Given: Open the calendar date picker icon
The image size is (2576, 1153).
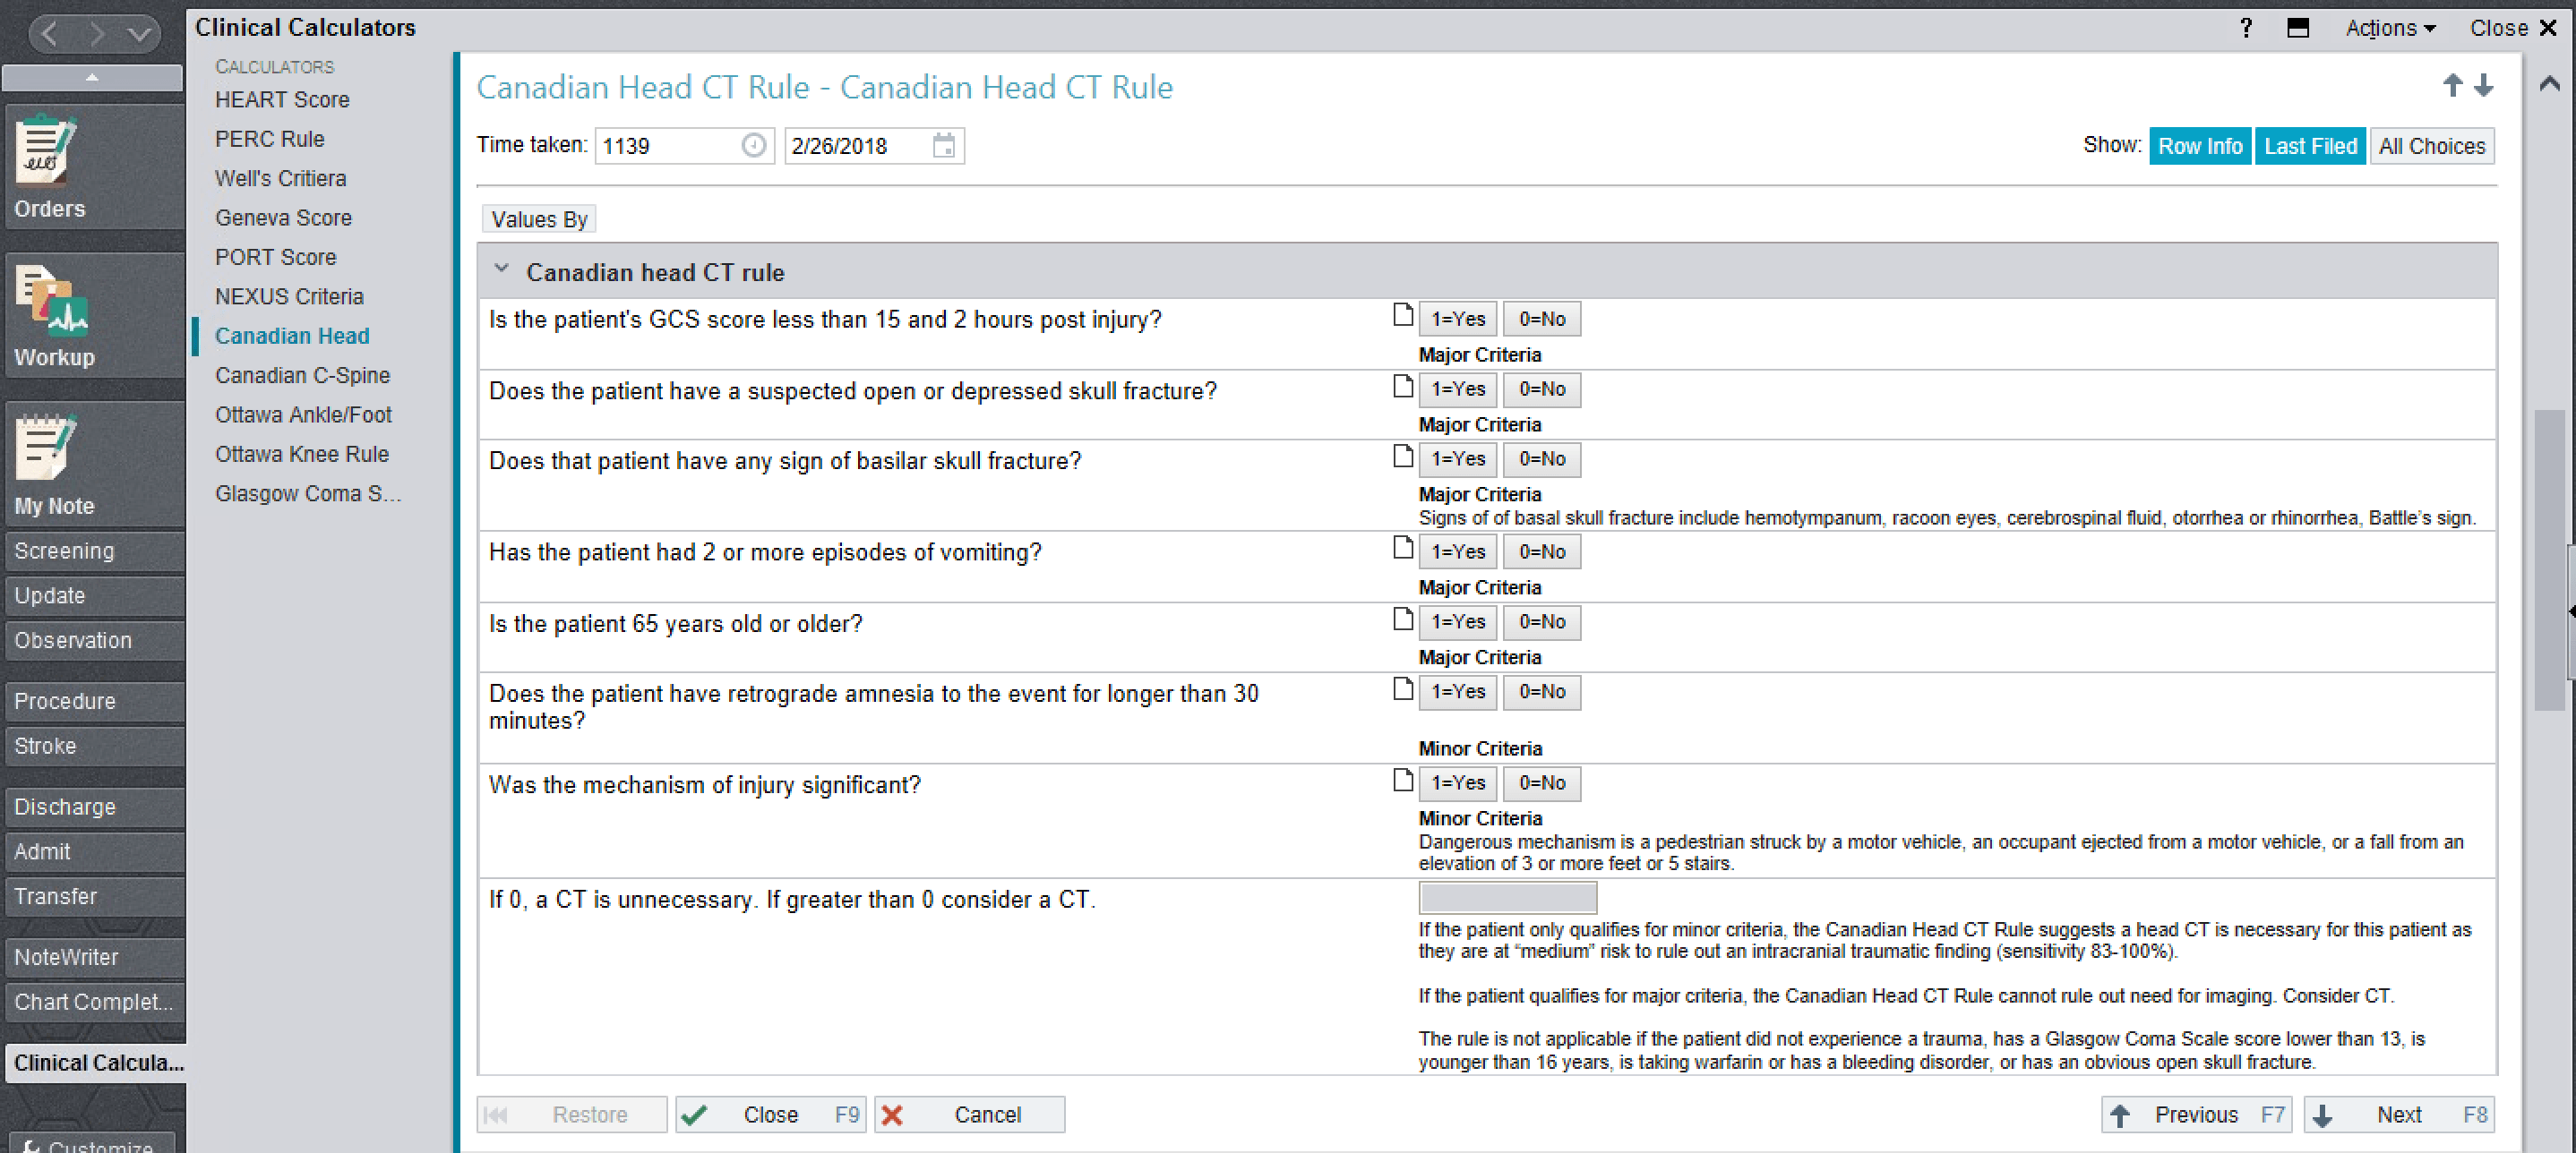Looking at the screenshot, I should pyautogui.click(x=943, y=146).
